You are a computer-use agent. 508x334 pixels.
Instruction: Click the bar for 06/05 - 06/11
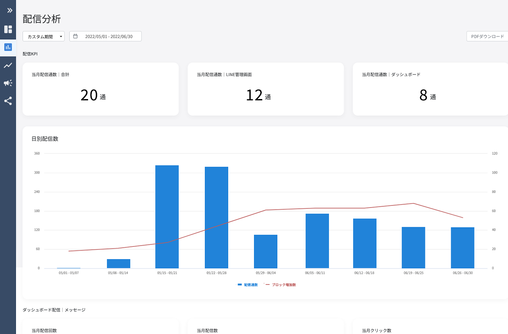point(317,241)
